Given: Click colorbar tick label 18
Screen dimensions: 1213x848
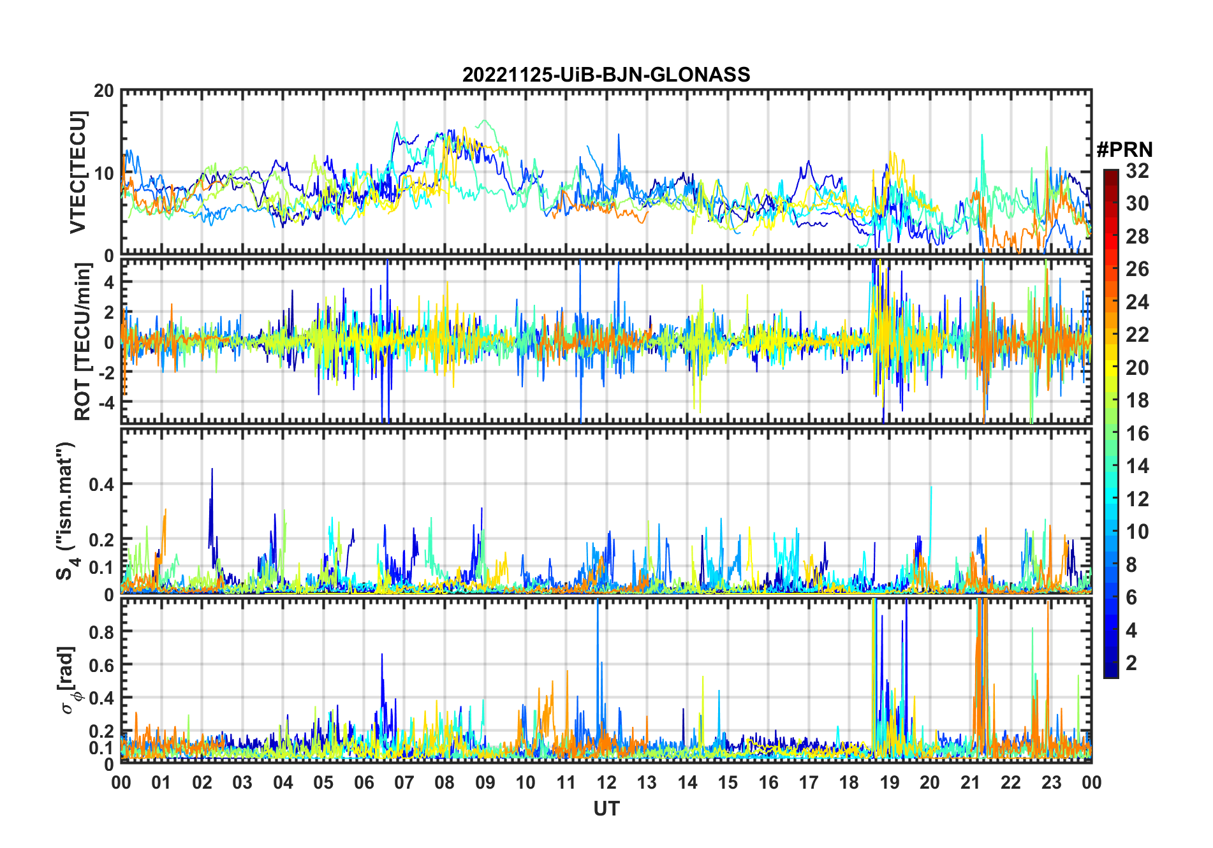Looking at the screenshot, I should pyautogui.click(x=1137, y=400).
